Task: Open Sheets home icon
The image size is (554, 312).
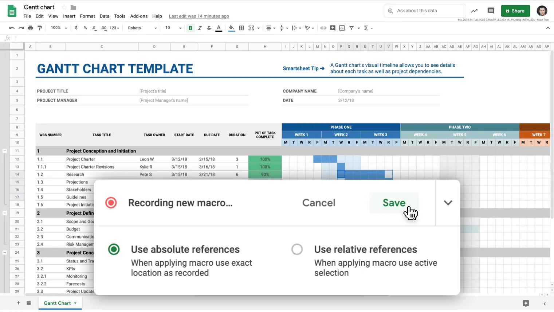Action: (x=12, y=11)
